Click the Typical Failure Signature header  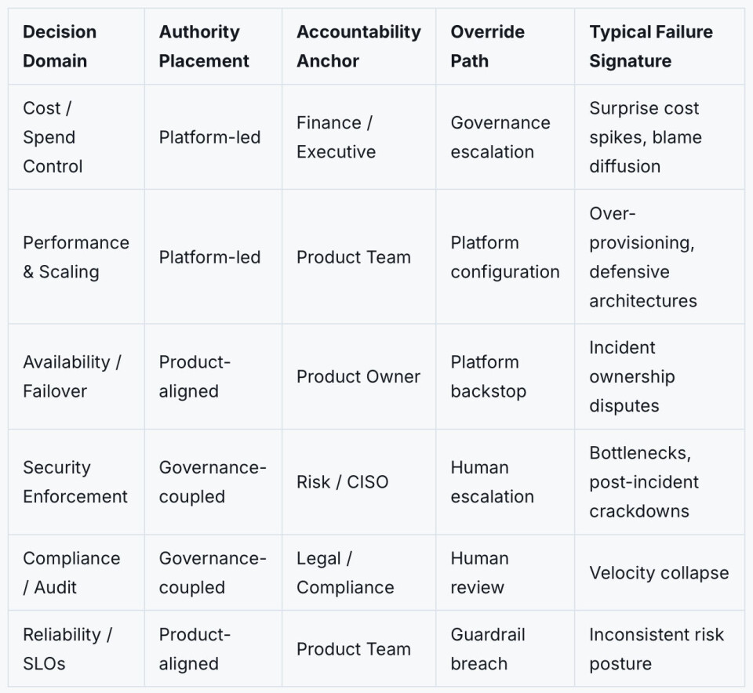(651, 46)
